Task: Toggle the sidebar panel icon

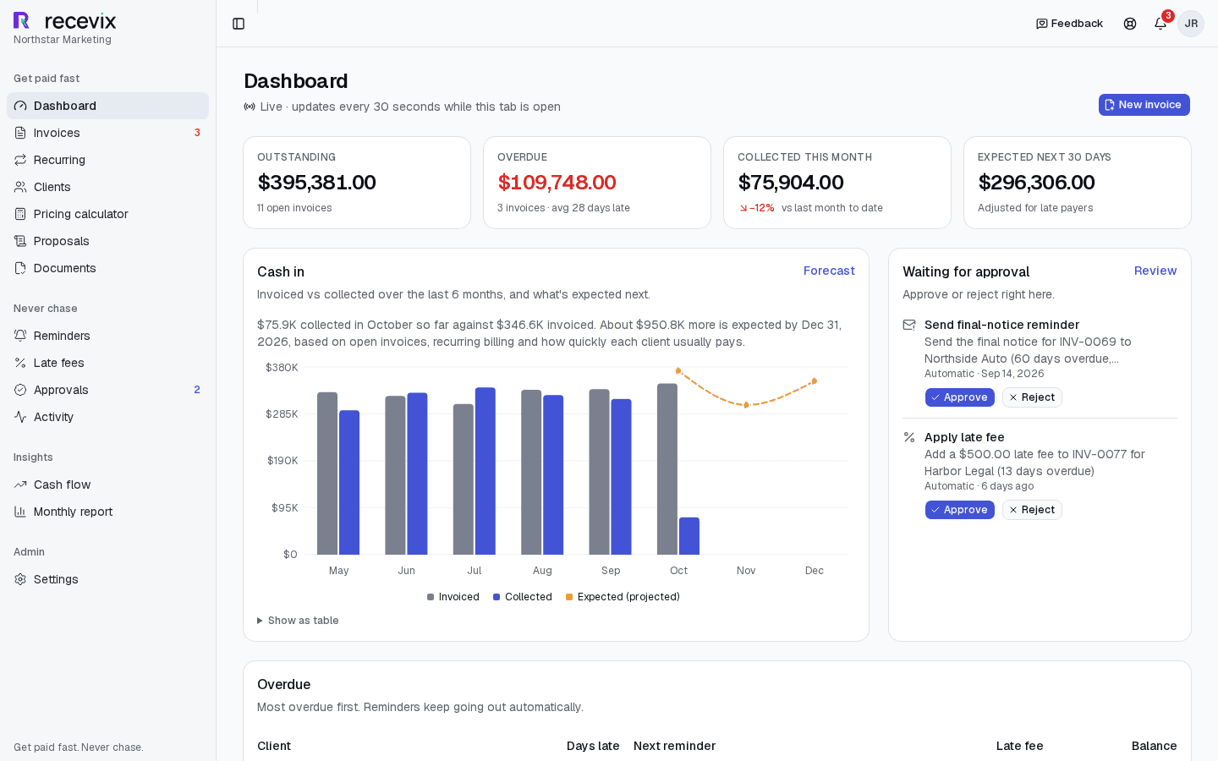Action: [239, 24]
